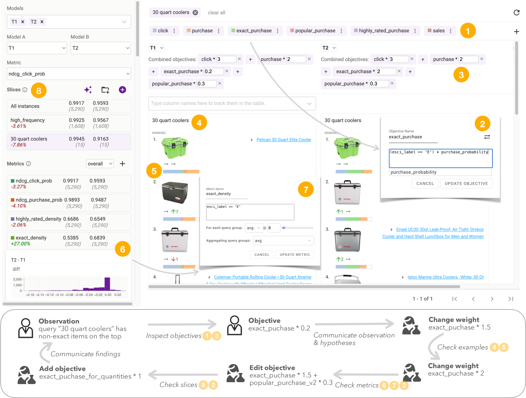This screenshot has height=398, width=526.
Task: Click the sparkle auto-suggest slices icon
Action: click(x=88, y=90)
